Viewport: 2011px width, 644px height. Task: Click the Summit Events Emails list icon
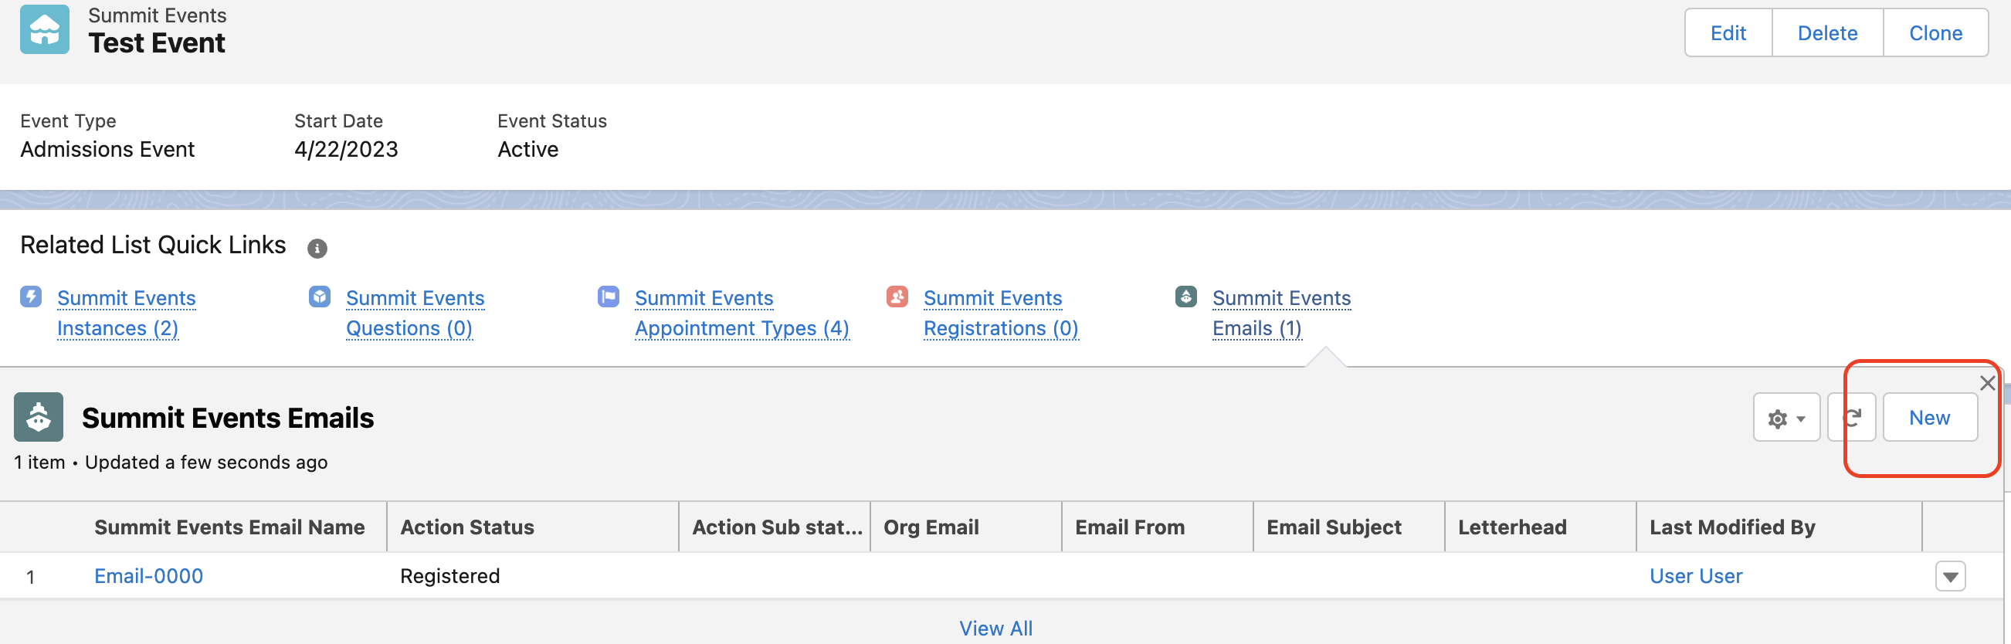click(x=39, y=417)
